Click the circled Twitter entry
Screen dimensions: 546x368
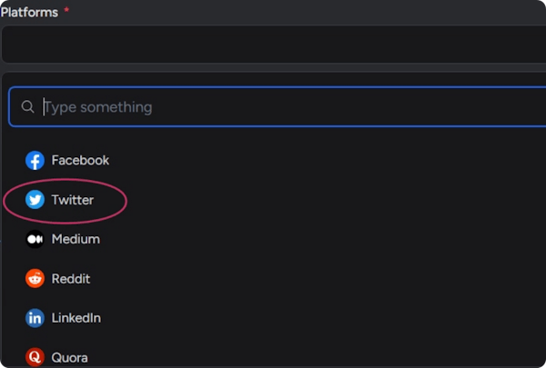(x=64, y=200)
